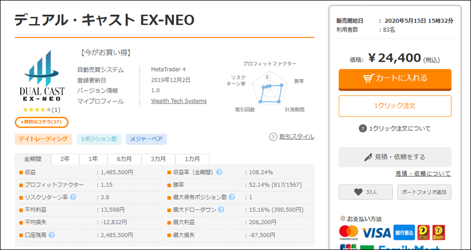471x250 pixels.
Task: Open help icon for 1クリック注文について
Action: [x=363, y=129]
